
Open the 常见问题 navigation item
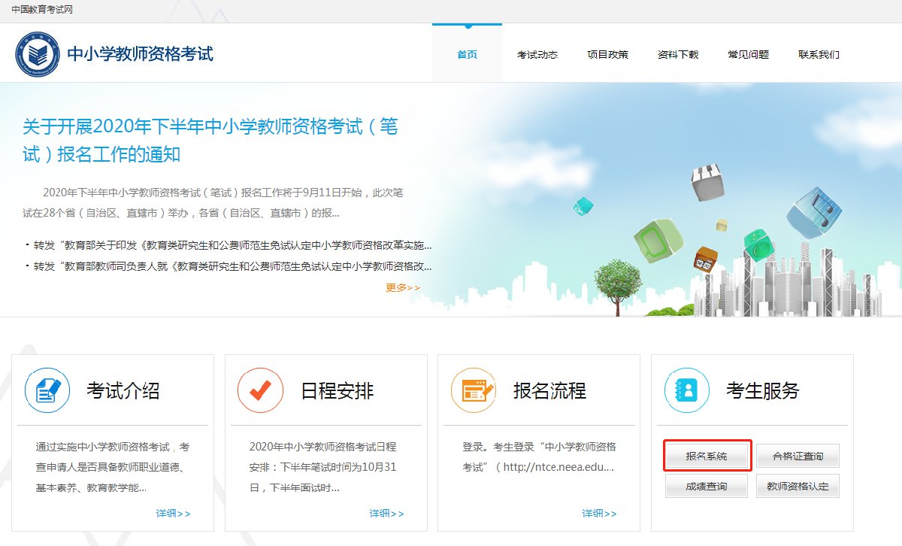tap(748, 55)
